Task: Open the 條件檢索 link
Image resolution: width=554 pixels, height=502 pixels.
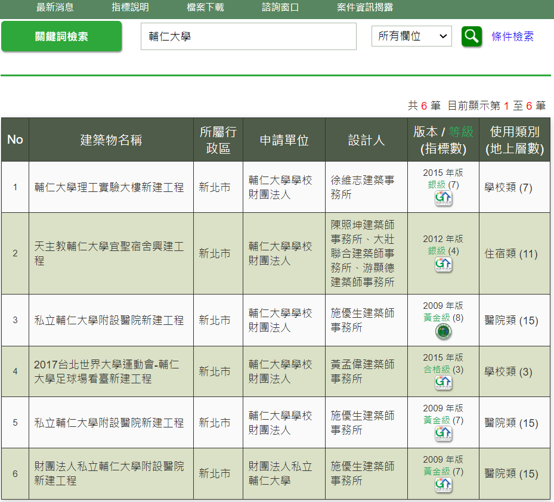Action: (x=512, y=36)
